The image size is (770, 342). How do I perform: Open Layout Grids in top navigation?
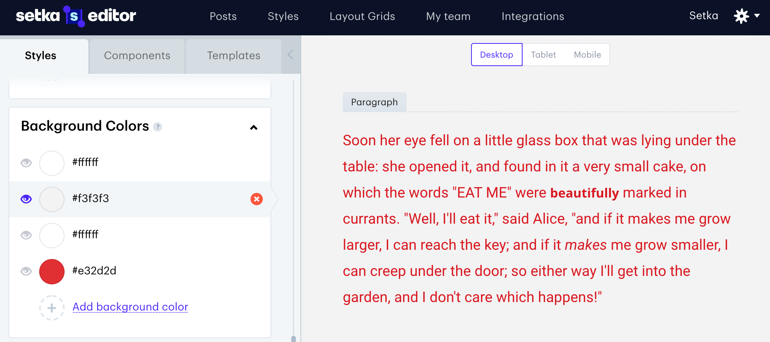tap(362, 16)
